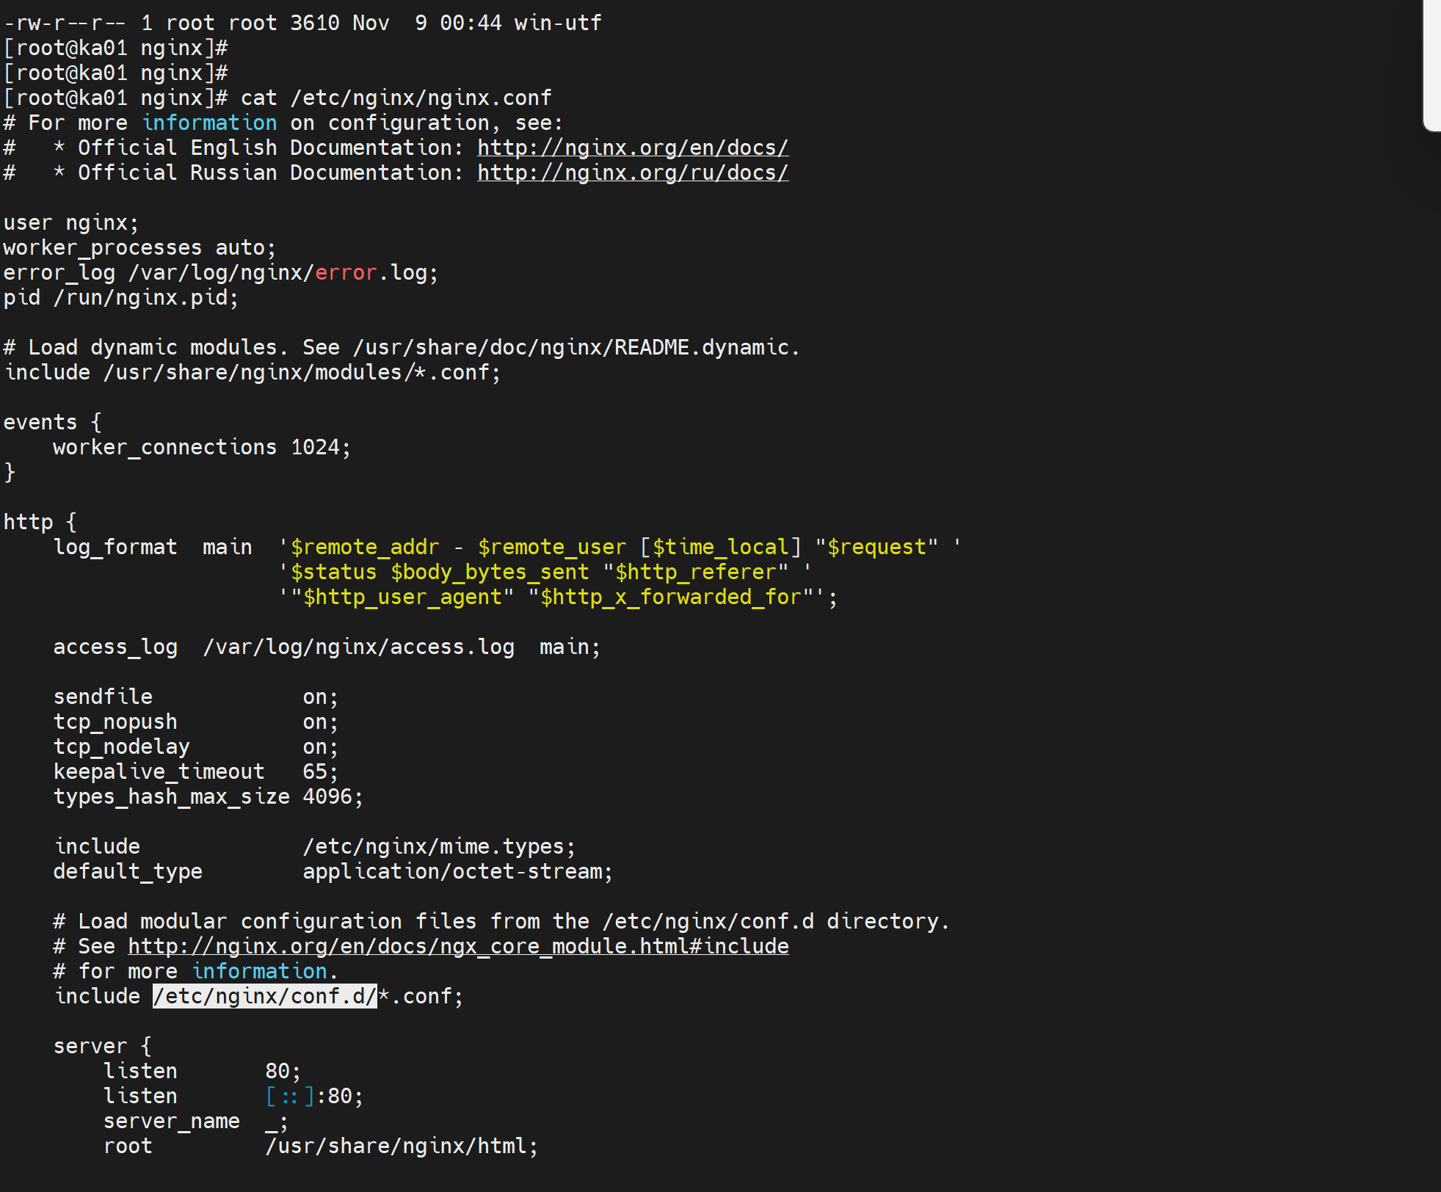Click the /var/log/nginx/access.log path
The width and height of the screenshot is (1441, 1192).
click(358, 647)
